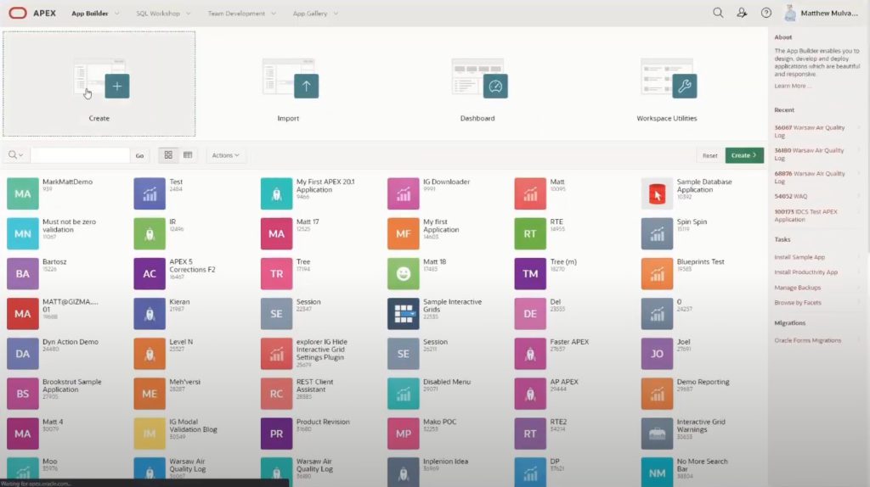
Task: Open Spin Spin app icon
Action: (657, 233)
